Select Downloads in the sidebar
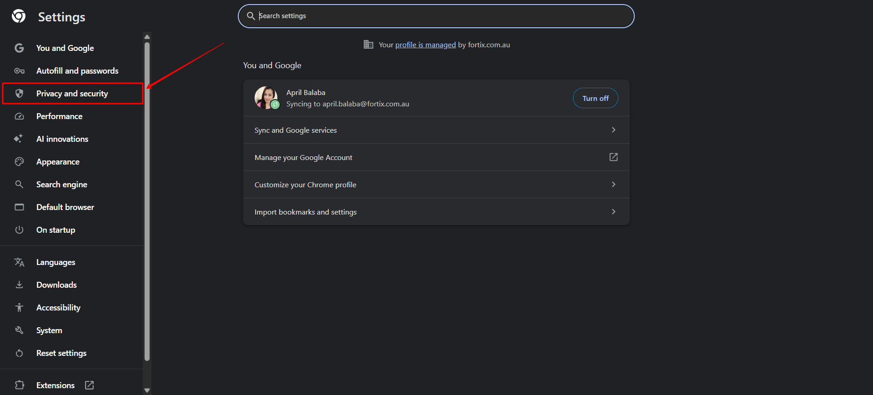The height and width of the screenshot is (395, 873). pos(56,285)
